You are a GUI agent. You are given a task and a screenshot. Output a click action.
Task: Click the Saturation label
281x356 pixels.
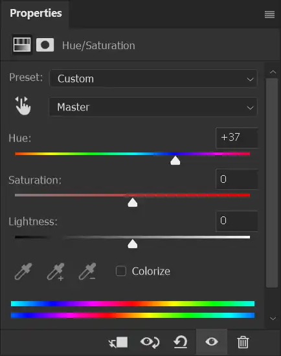pyautogui.click(x=35, y=180)
